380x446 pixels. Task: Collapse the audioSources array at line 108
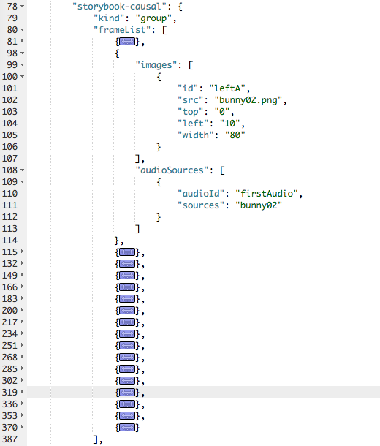click(x=22, y=170)
